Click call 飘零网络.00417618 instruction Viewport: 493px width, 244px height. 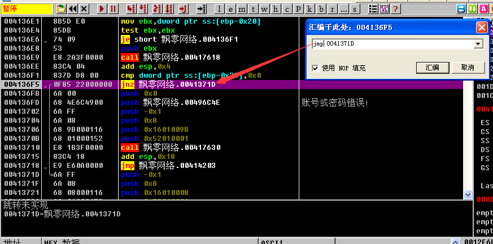[171, 57]
